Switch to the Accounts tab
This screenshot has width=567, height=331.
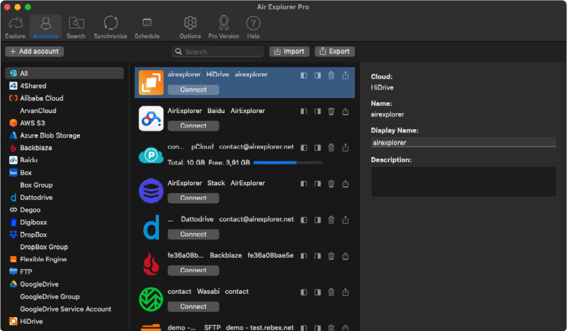45,26
